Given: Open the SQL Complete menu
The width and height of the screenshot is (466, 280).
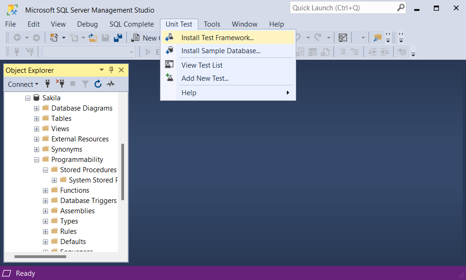Looking at the screenshot, I should tap(132, 24).
